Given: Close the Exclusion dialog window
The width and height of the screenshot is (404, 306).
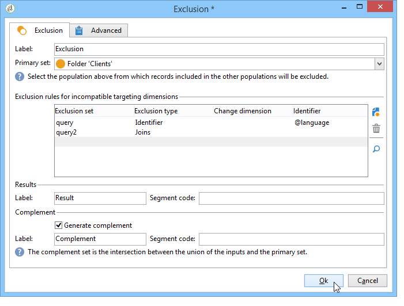Looking at the screenshot, I should coord(380,7).
